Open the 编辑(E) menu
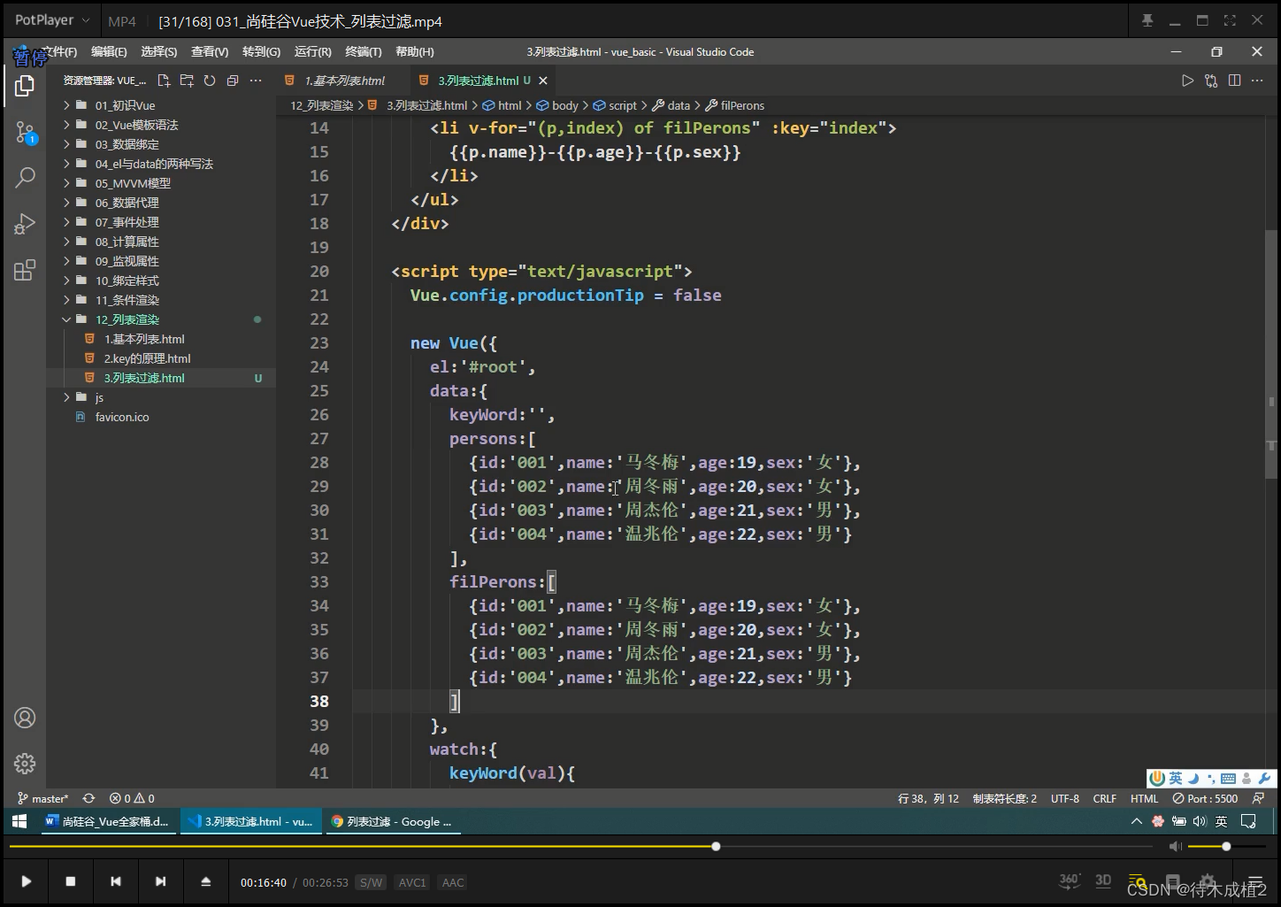Screen dimensions: 1281x907 coord(109,52)
